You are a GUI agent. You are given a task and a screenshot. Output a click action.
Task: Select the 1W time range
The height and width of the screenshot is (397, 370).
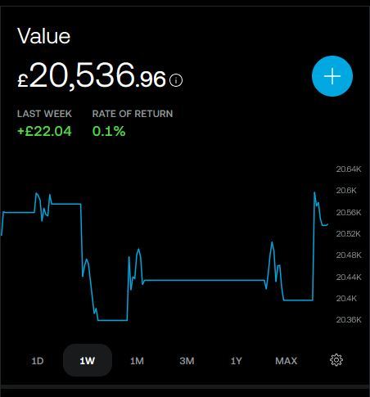tap(88, 360)
